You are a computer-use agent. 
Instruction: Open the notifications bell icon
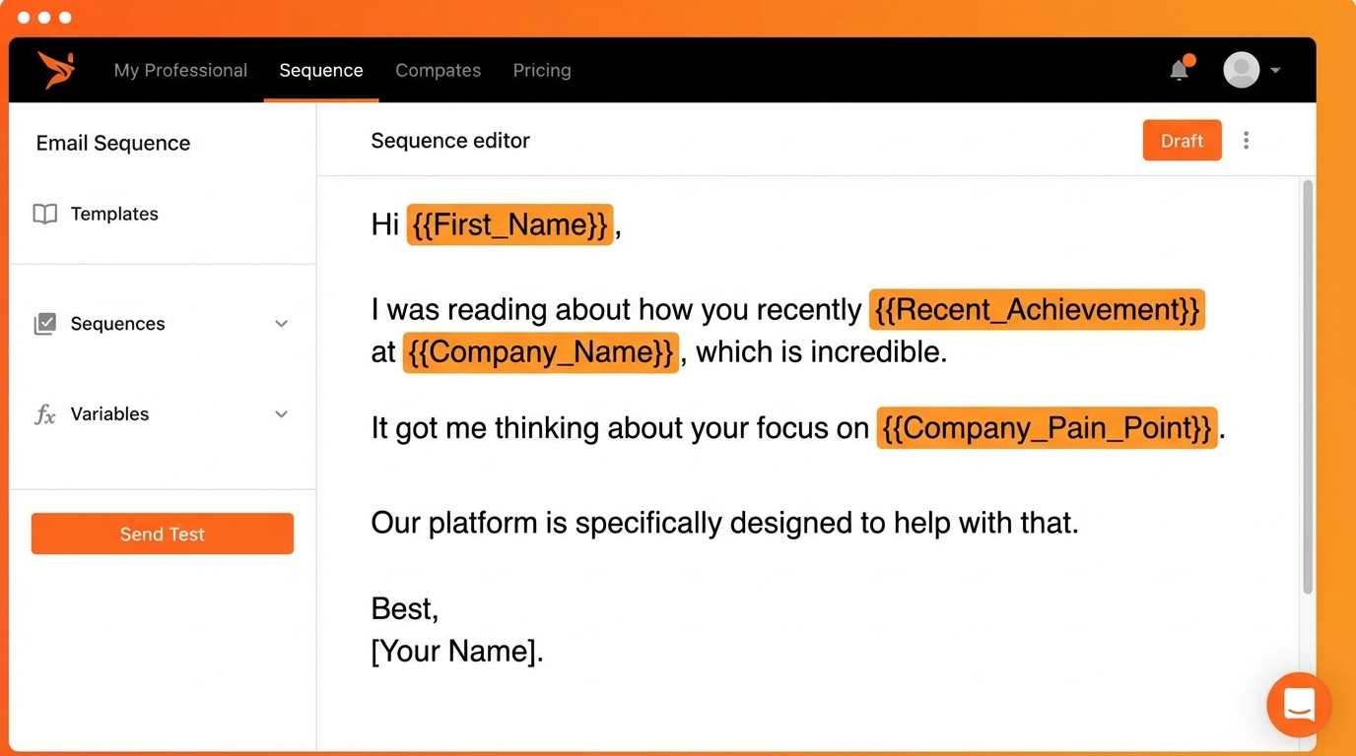click(x=1179, y=70)
